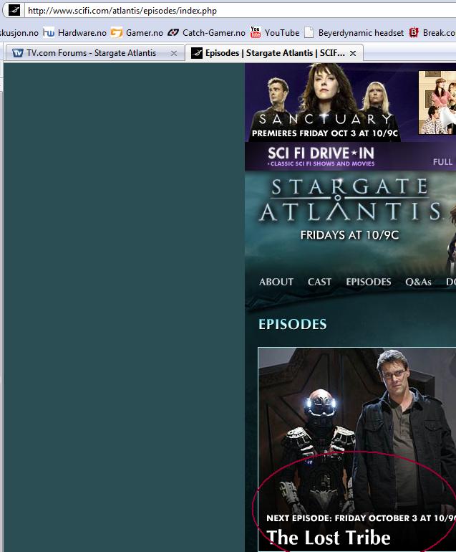
Task: Click the YouTube bookmark icon
Action: (256, 32)
